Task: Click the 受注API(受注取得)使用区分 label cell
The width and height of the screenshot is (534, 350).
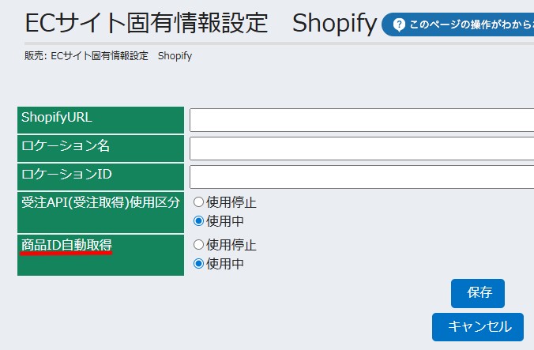Action: [x=100, y=201]
